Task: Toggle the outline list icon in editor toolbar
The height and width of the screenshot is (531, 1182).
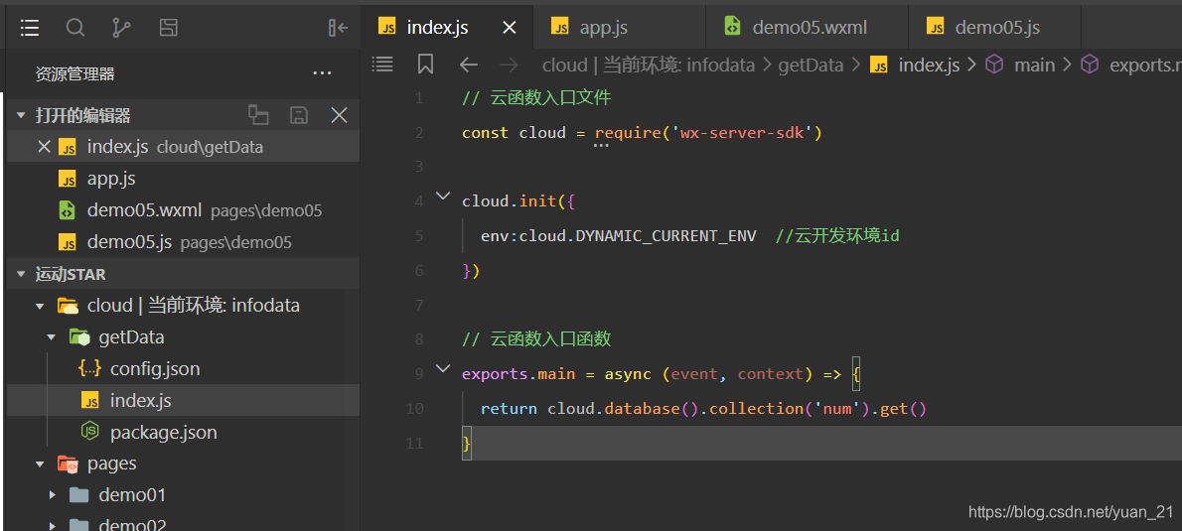Action: click(x=383, y=65)
